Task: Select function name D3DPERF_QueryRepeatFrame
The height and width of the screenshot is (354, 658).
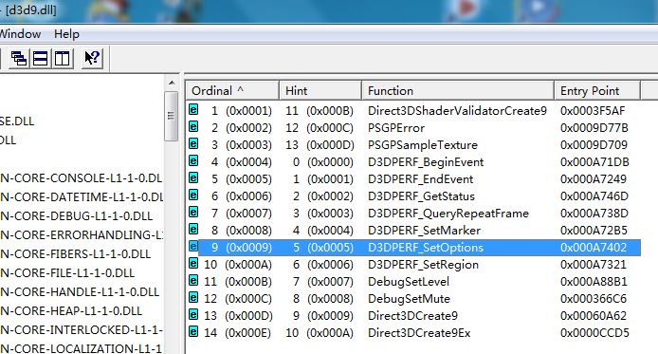Action: 448,214
